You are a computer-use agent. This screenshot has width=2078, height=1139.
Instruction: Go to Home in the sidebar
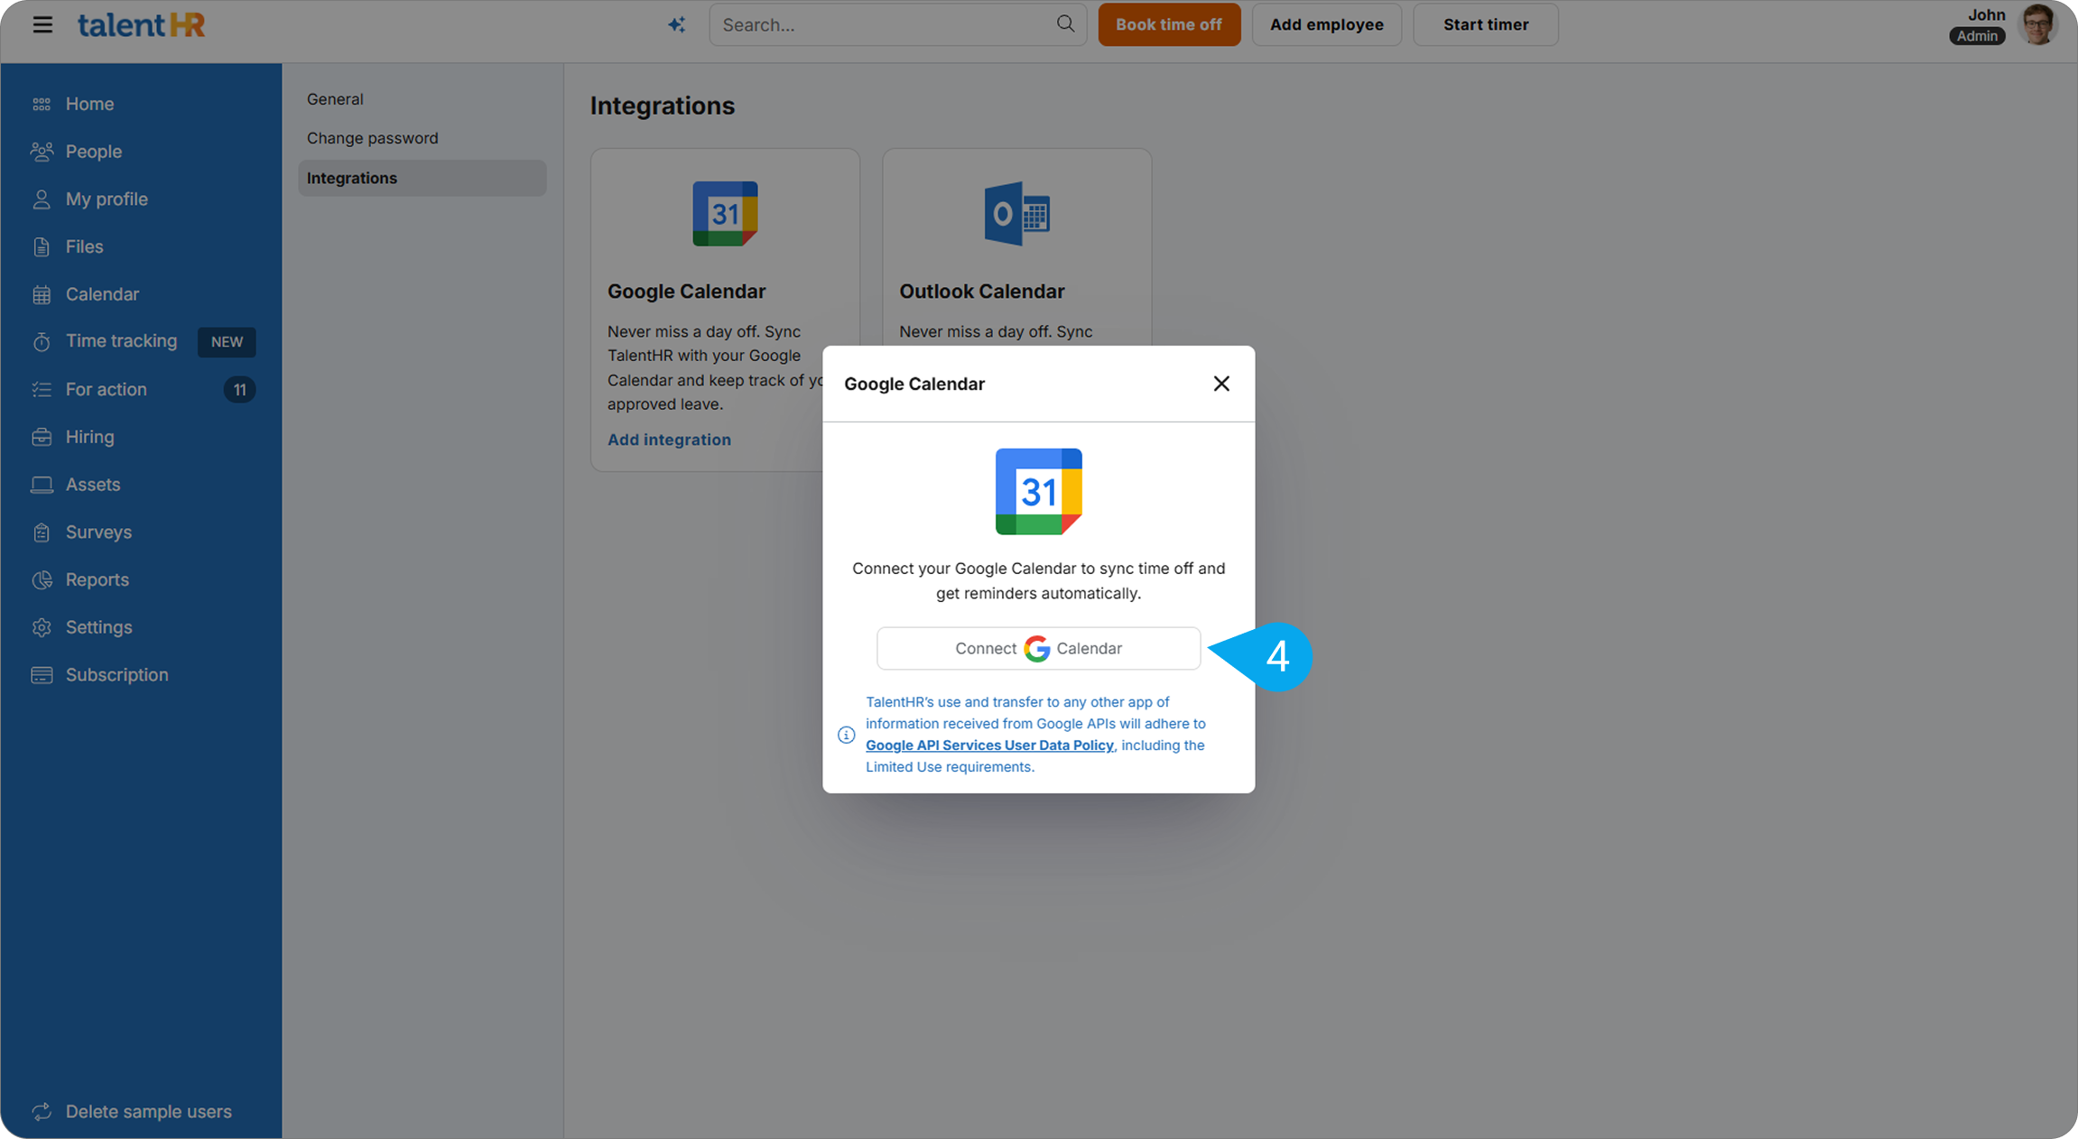pyautogui.click(x=89, y=104)
